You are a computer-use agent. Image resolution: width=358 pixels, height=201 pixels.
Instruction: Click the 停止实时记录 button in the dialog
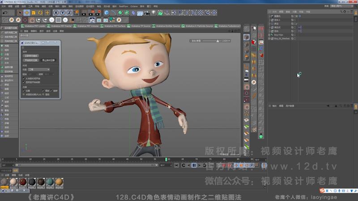(48, 60)
